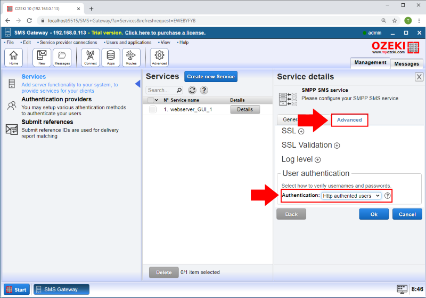Click the refresh icon in Services list
This screenshot has height=298, width=426.
pyautogui.click(x=192, y=90)
